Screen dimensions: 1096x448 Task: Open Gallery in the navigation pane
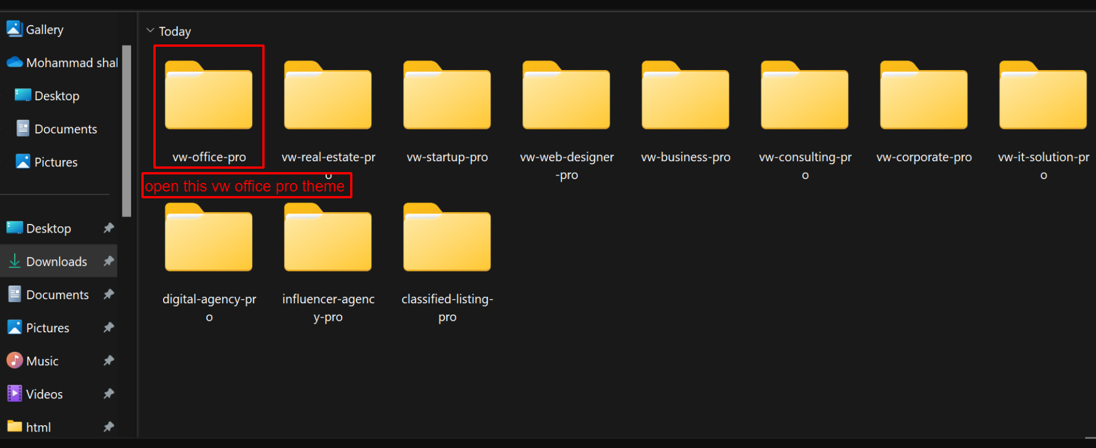pyautogui.click(x=44, y=30)
